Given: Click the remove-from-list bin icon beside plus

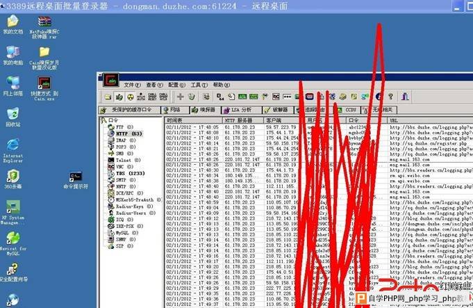Looking at the screenshot, I should 192,97.
